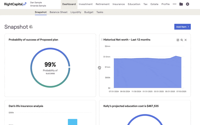
Task: Open the Insurance tab
Action: [x=118, y=4]
